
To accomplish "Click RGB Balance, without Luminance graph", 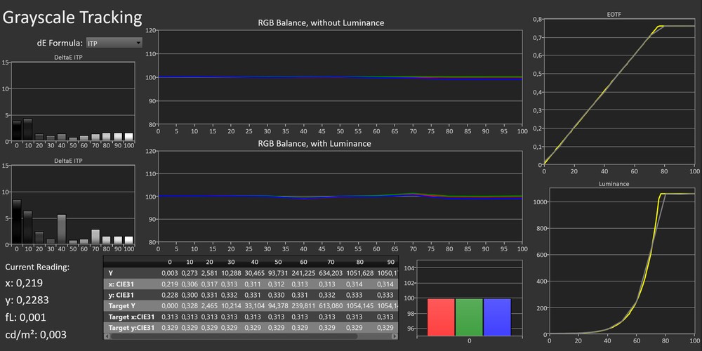I will tap(340, 77).
